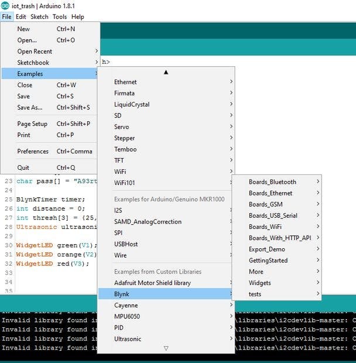The height and width of the screenshot is (363, 356).
Task: Click code line 'int distance = 0;'
Action: point(50,208)
